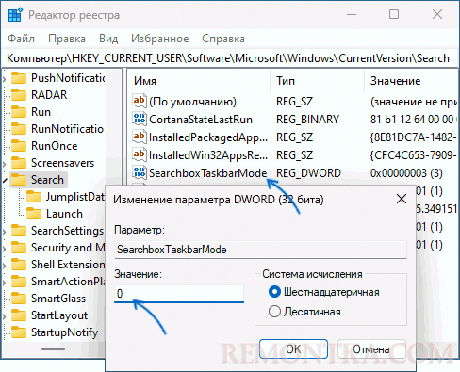Collapse the Search tree node

pos(5,180)
